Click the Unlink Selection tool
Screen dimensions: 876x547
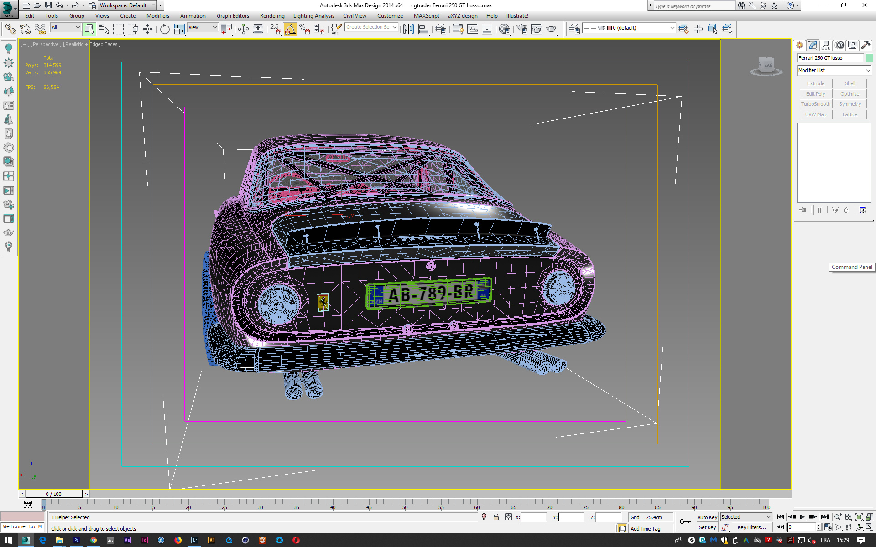[25, 29]
